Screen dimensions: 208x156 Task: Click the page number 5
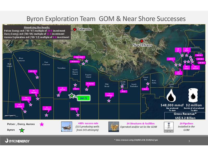pyautogui.click(x=189, y=141)
